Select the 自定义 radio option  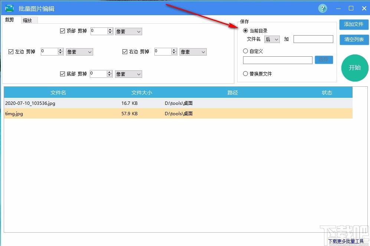[x=245, y=51]
